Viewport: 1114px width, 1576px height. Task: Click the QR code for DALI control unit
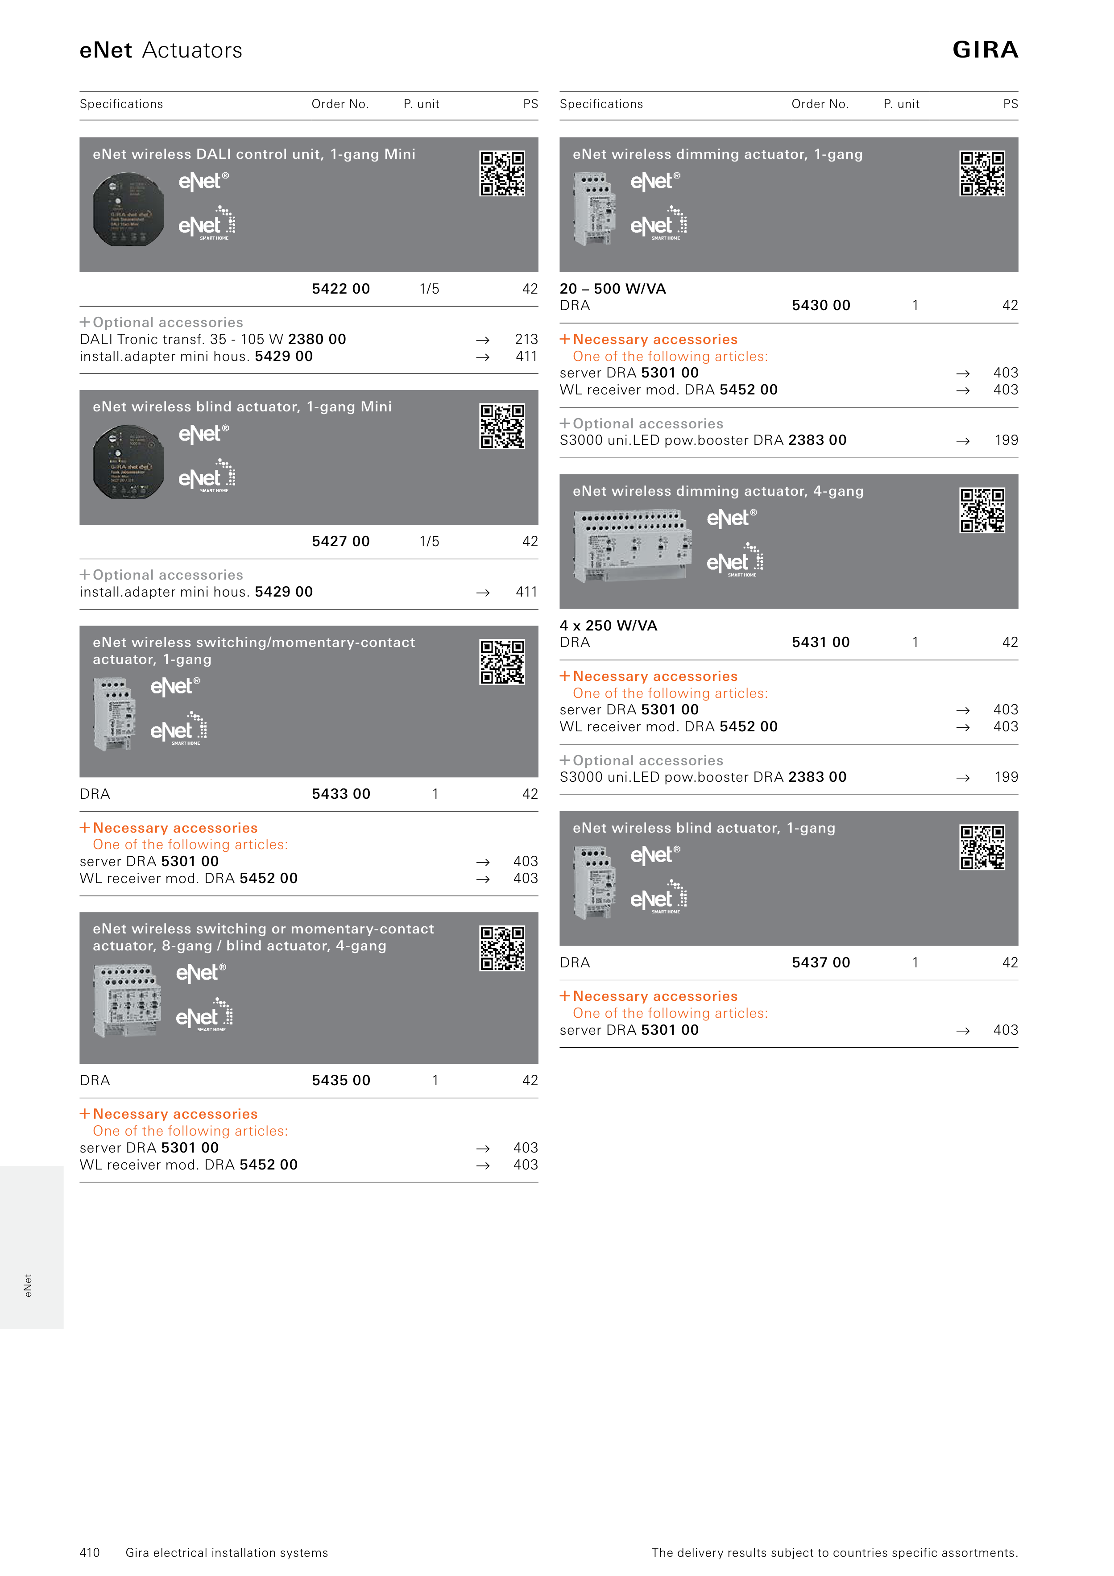(502, 174)
